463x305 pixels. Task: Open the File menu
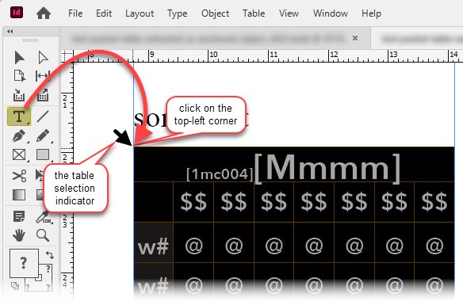tap(75, 13)
